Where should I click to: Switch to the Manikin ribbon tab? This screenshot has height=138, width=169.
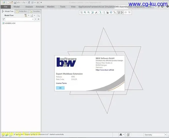pyautogui.click(x=51, y=7)
